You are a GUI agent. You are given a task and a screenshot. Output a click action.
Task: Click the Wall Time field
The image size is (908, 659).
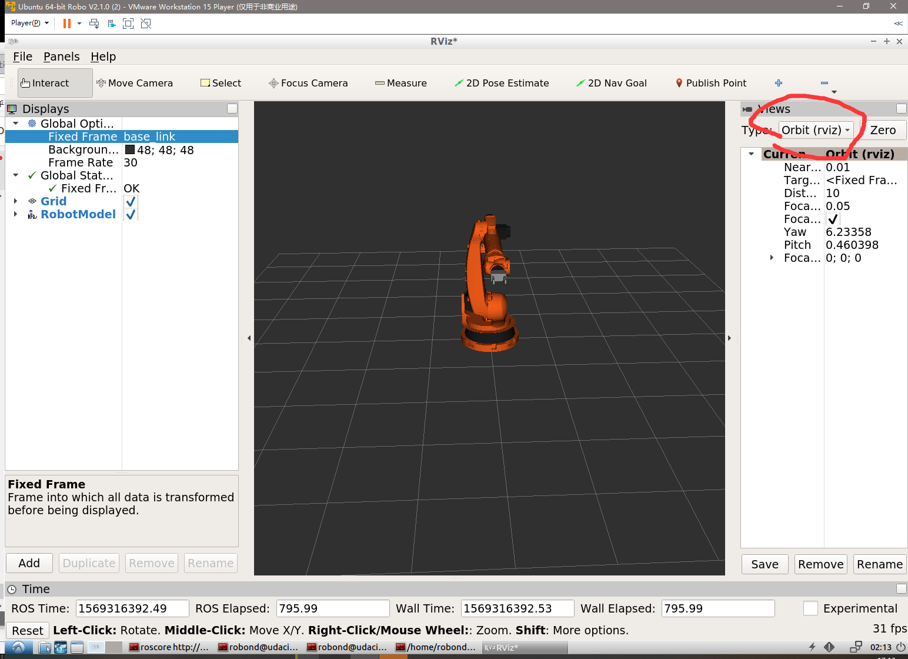(x=518, y=608)
